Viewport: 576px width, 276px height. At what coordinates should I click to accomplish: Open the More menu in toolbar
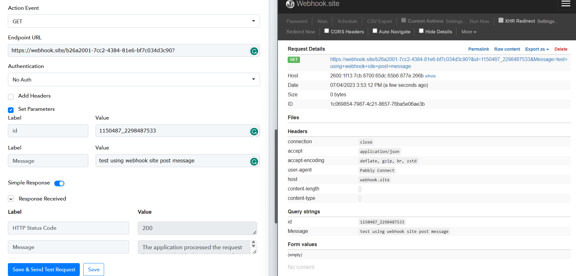469,32
